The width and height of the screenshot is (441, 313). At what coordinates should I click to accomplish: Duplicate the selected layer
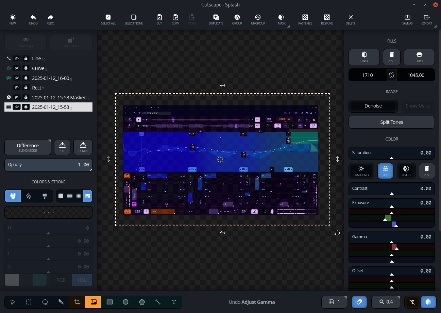[216, 19]
